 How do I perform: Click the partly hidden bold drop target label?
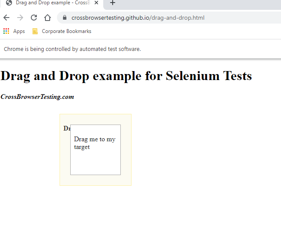(x=66, y=128)
